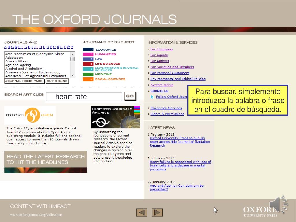Select American Journal of Epidemiology
296x222 pixels.
point(33,72)
